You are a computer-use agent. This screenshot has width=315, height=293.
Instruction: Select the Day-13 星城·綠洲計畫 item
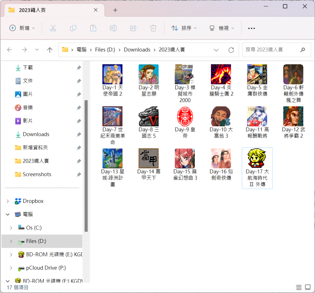113,168
